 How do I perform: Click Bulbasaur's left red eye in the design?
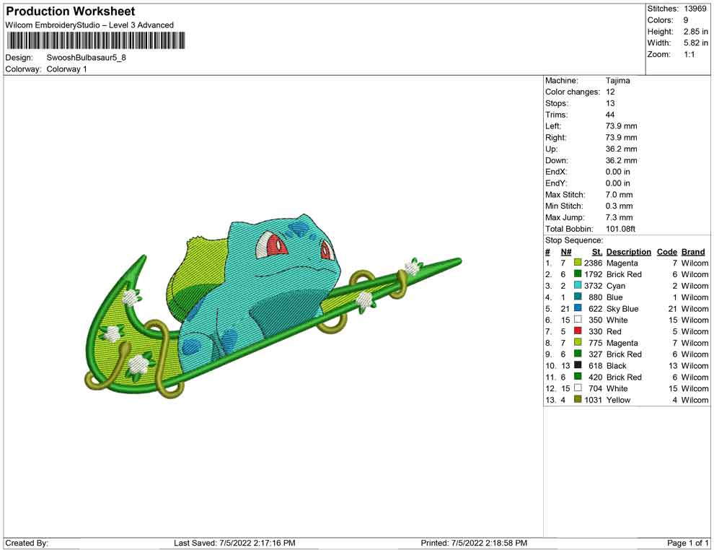[273, 247]
